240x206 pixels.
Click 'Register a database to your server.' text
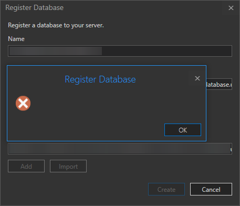[56, 25]
